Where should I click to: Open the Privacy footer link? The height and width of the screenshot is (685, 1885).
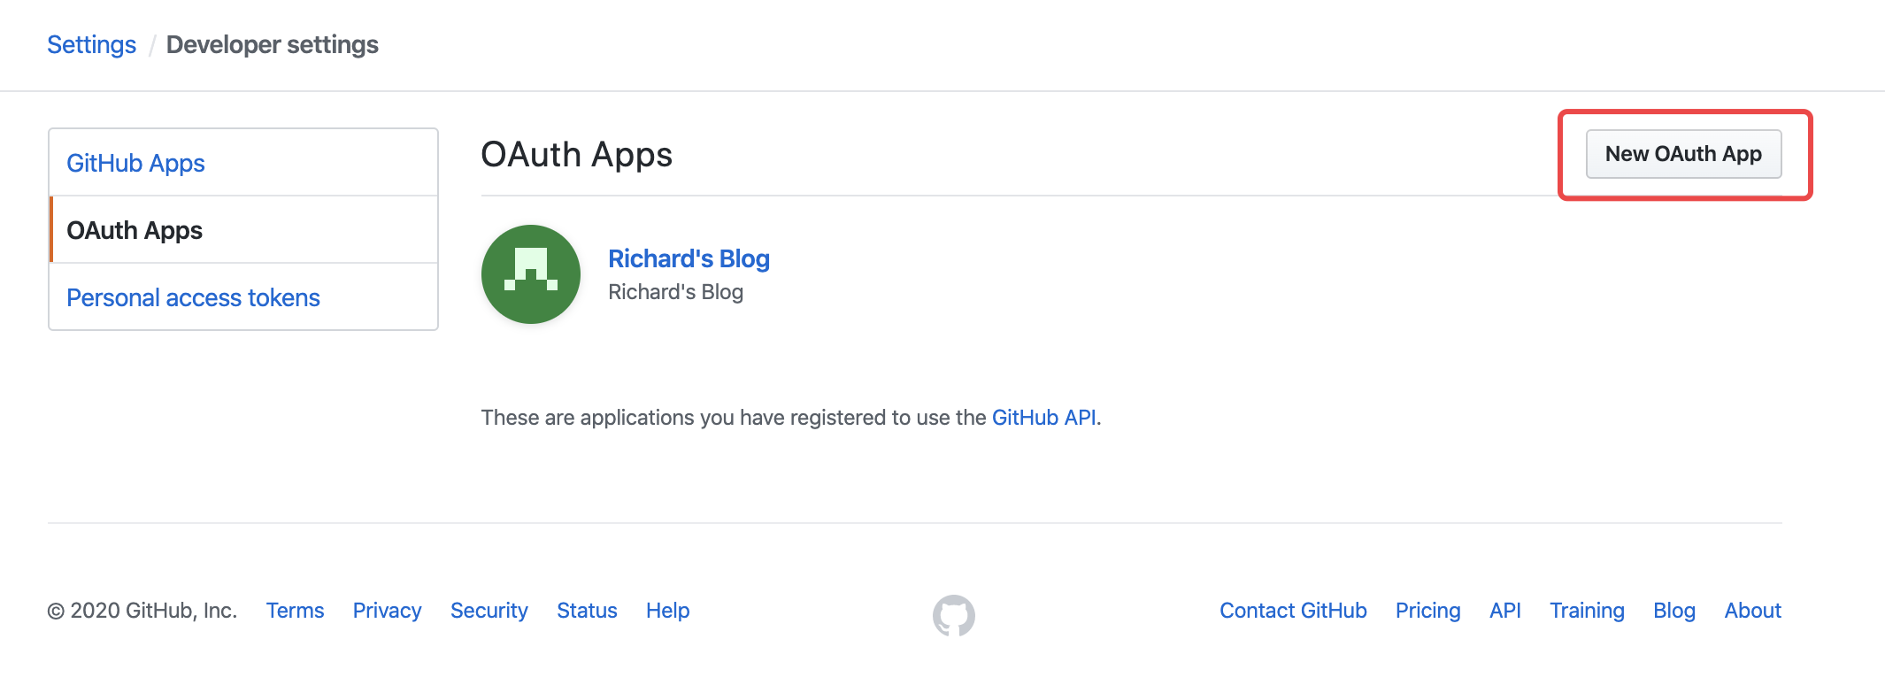click(387, 611)
